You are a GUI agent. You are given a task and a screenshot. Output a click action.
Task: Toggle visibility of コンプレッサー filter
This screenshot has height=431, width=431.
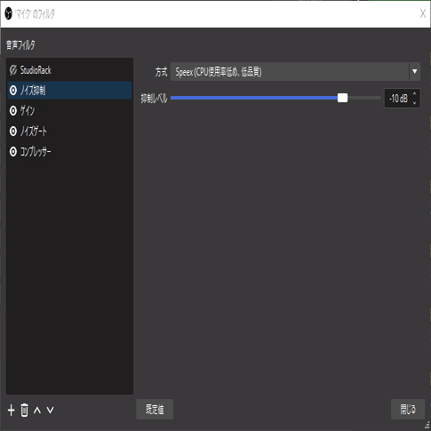[13, 152]
